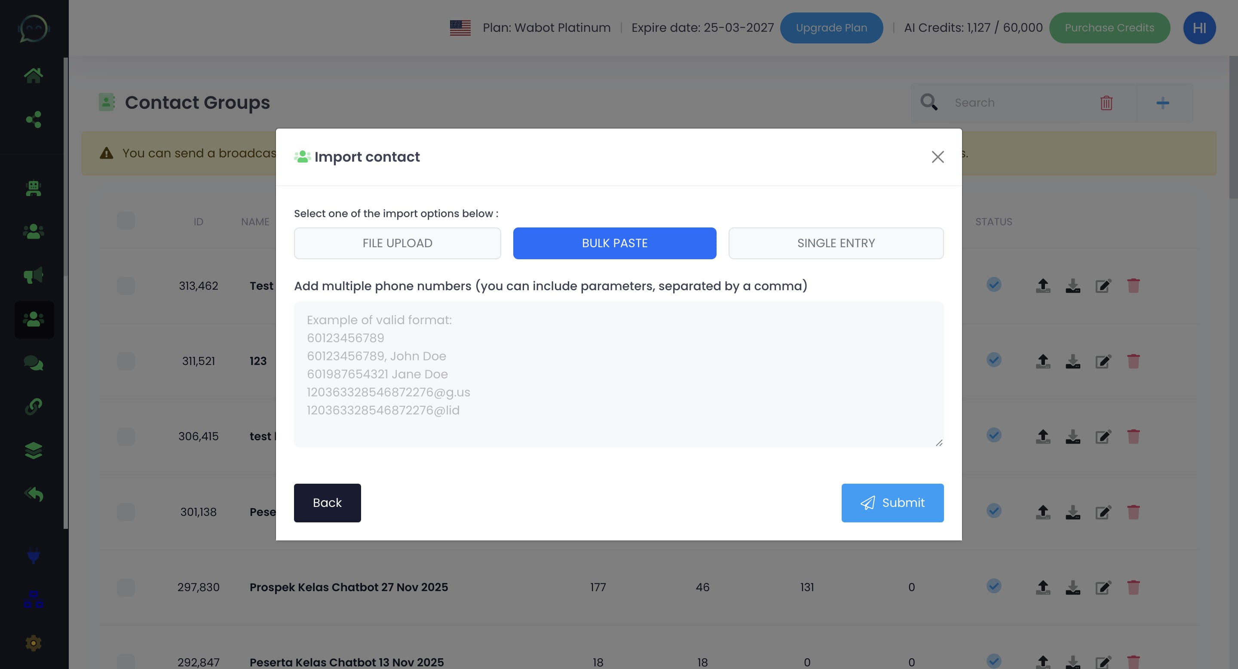Click upload icon for group 313,462
Image resolution: width=1238 pixels, height=669 pixels.
click(x=1042, y=286)
